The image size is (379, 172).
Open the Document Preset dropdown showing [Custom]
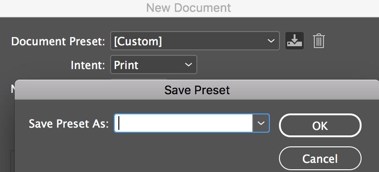click(x=195, y=41)
